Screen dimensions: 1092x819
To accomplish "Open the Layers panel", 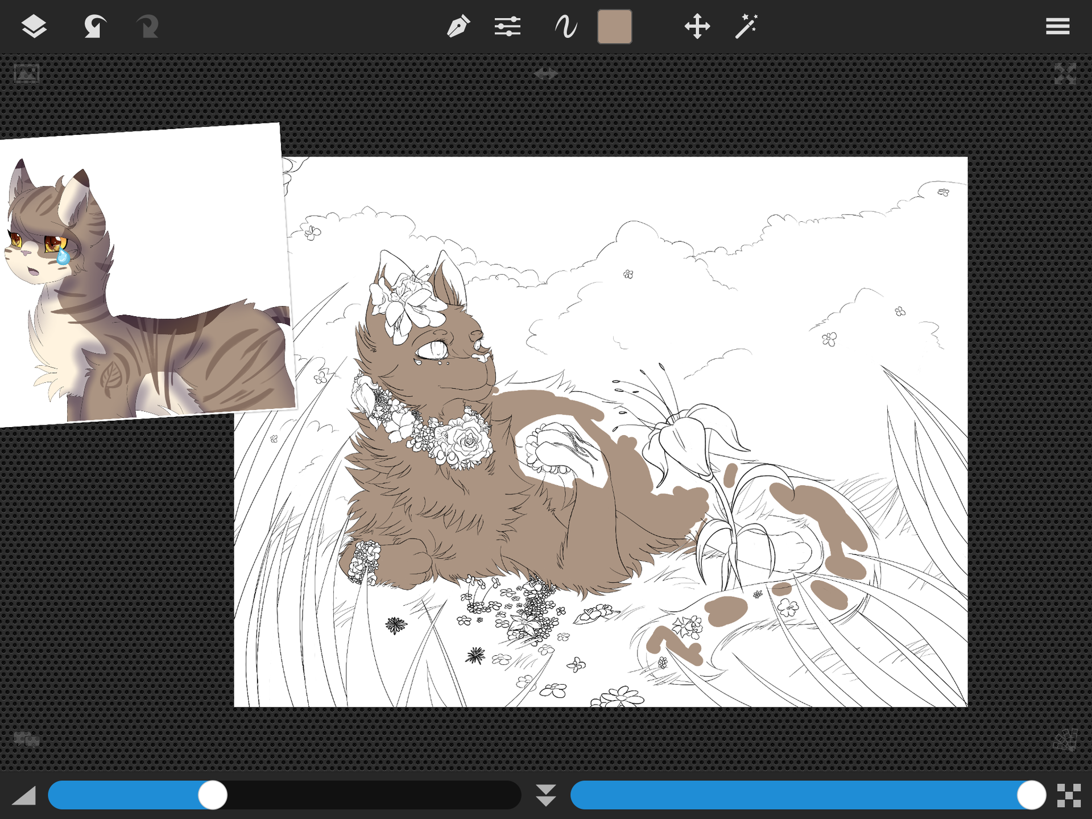I will click(x=34, y=27).
